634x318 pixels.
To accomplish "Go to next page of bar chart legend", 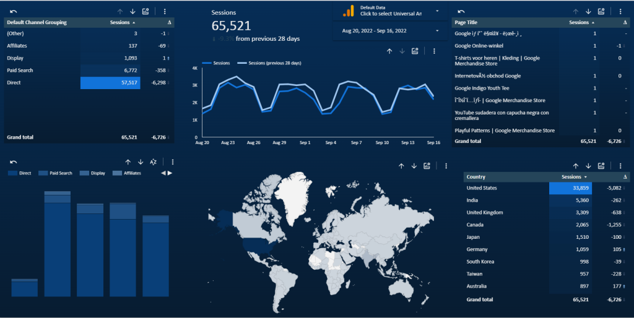I will tap(170, 173).
